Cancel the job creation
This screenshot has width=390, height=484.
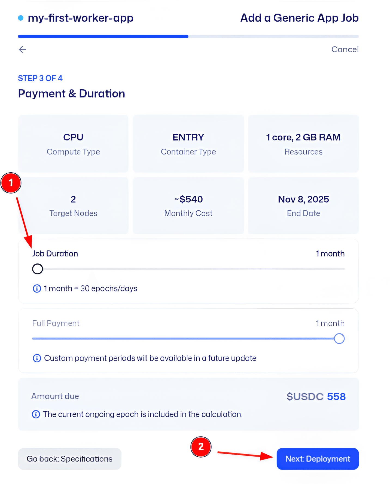tap(345, 49)
